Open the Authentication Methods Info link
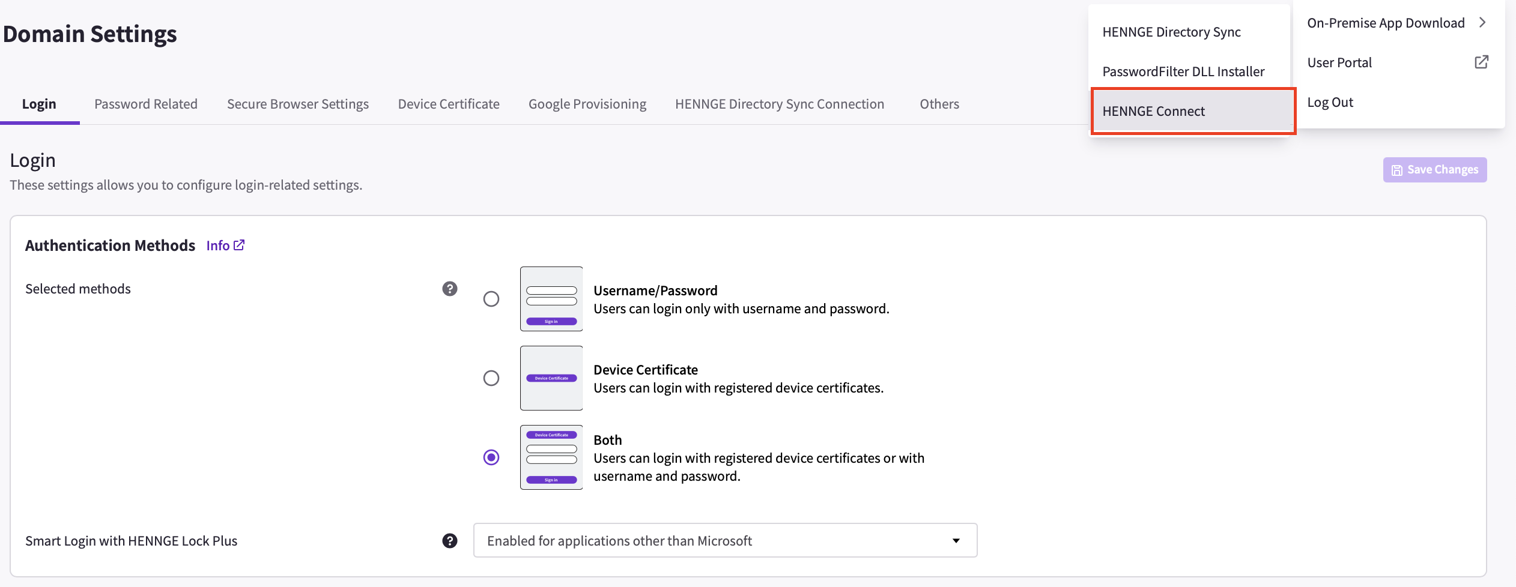The image size is (1516, 587). pos(225,245)
